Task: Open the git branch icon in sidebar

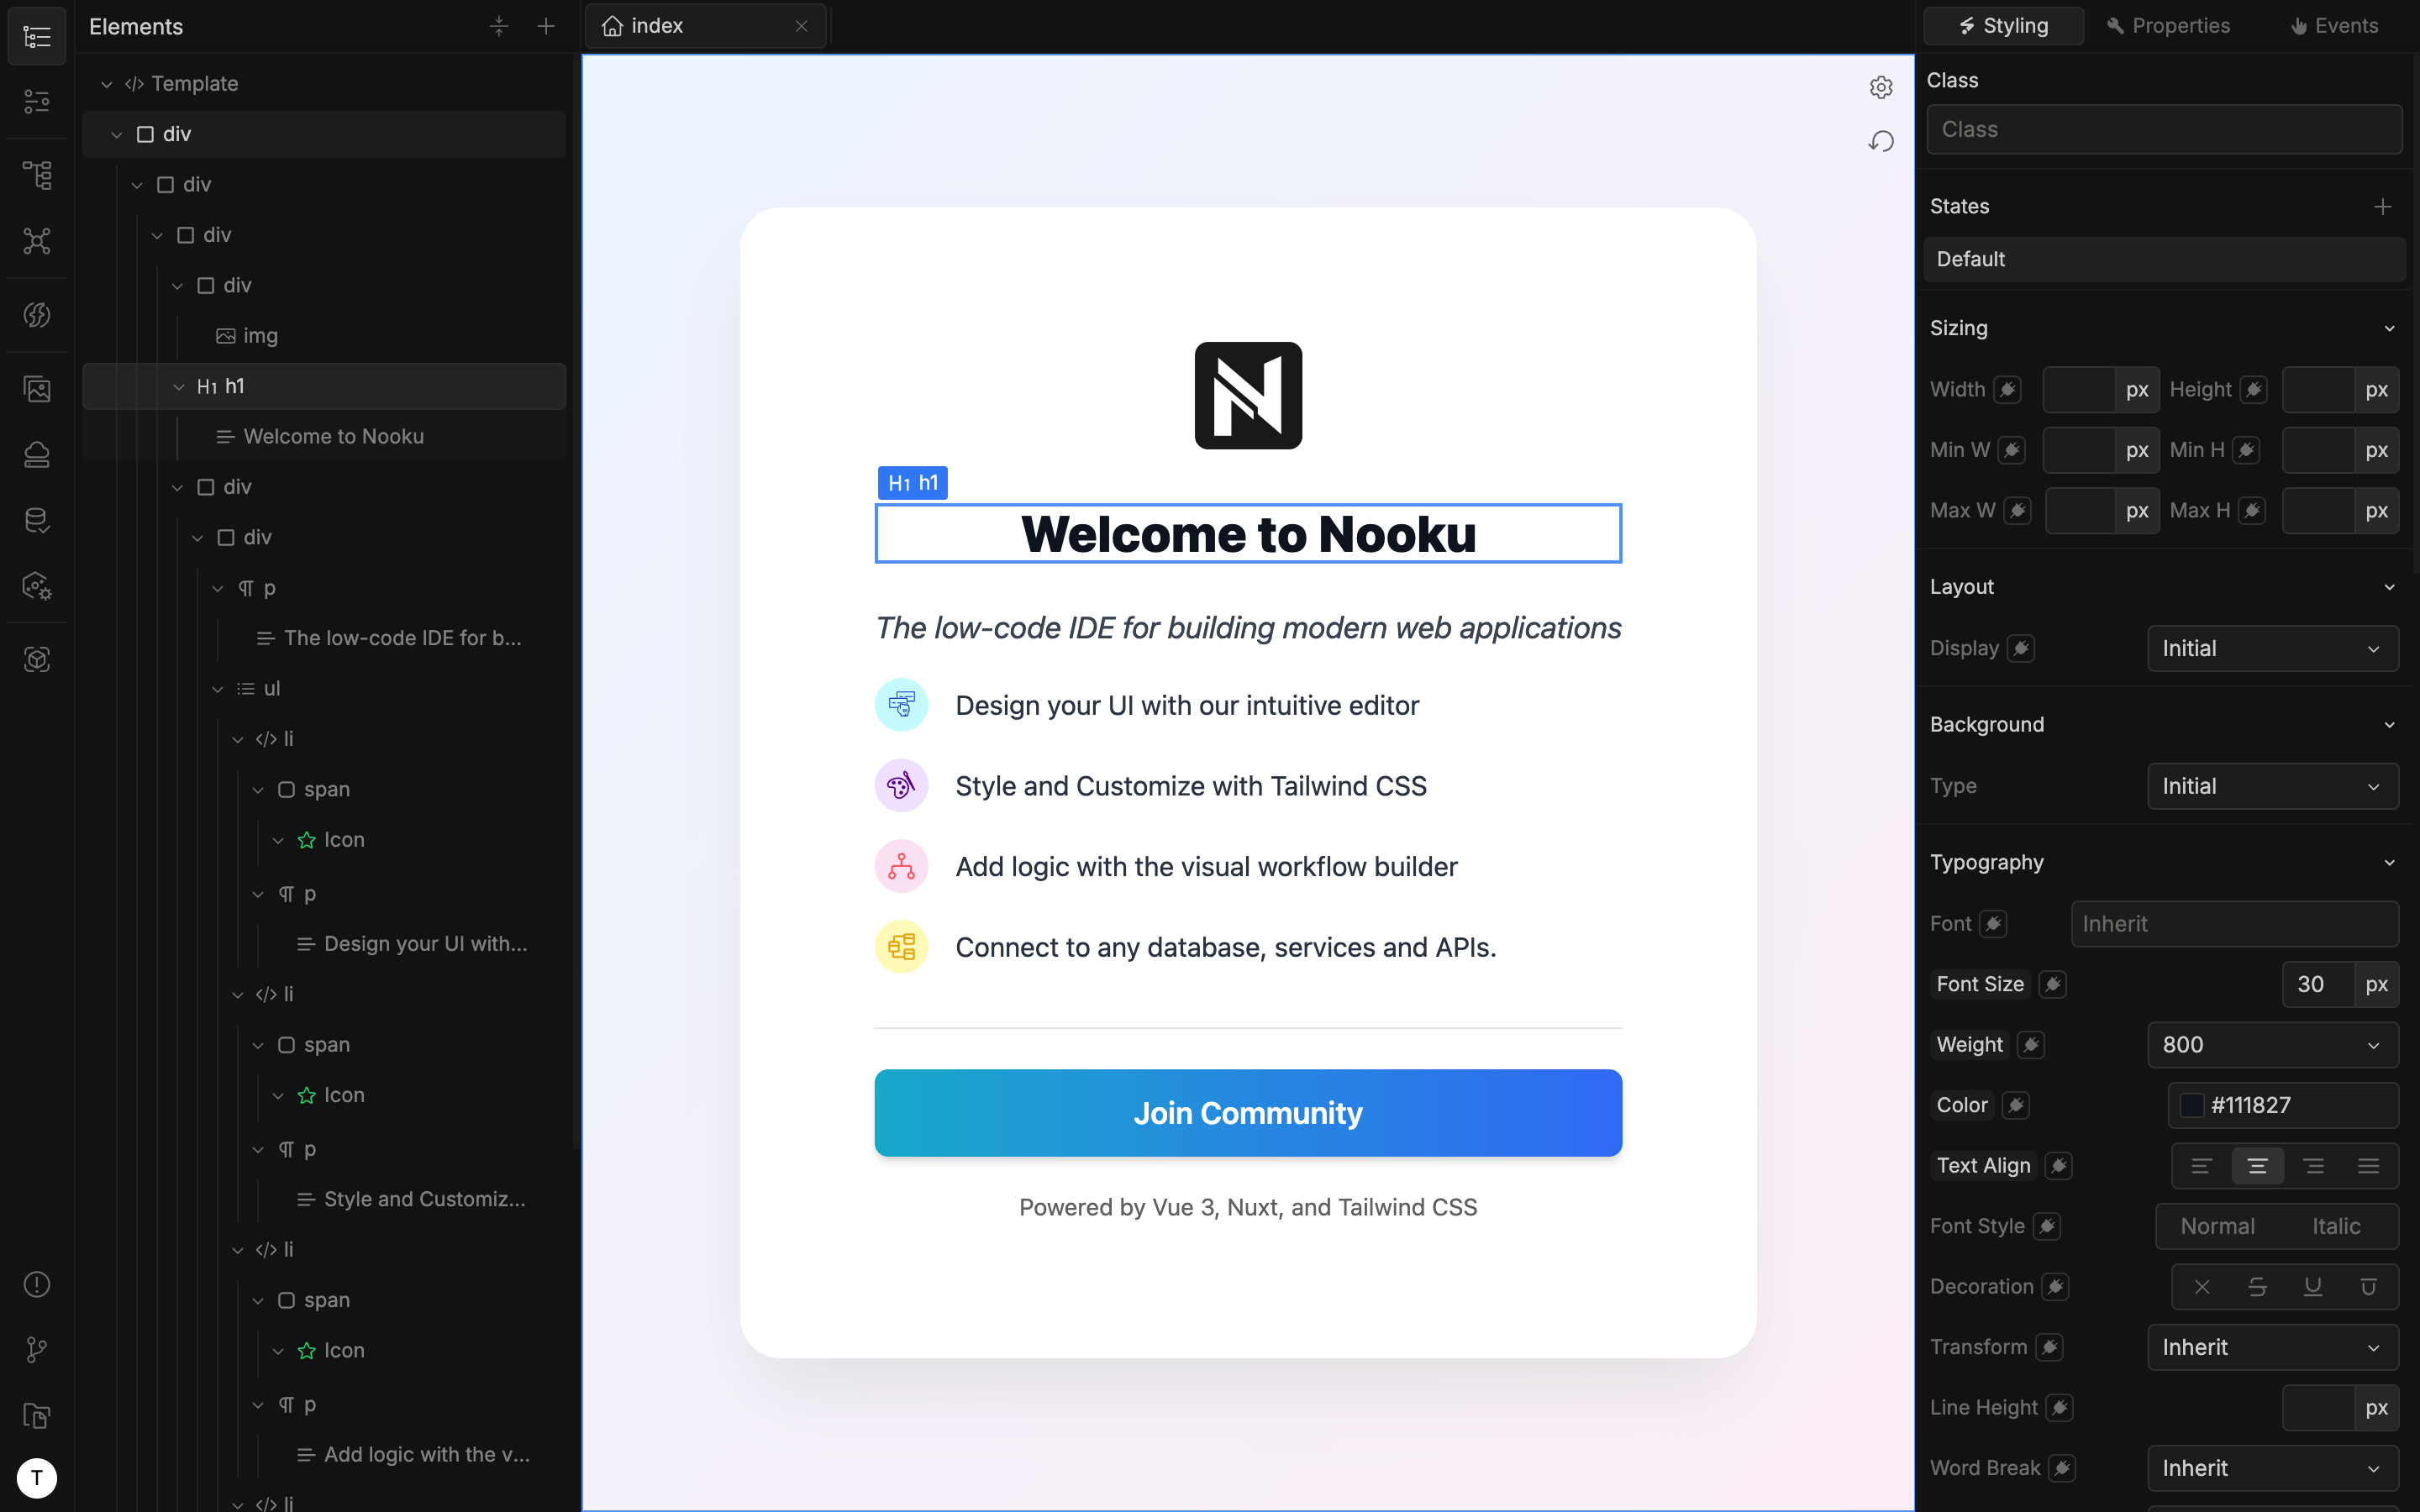Action: pos(37,1349)
